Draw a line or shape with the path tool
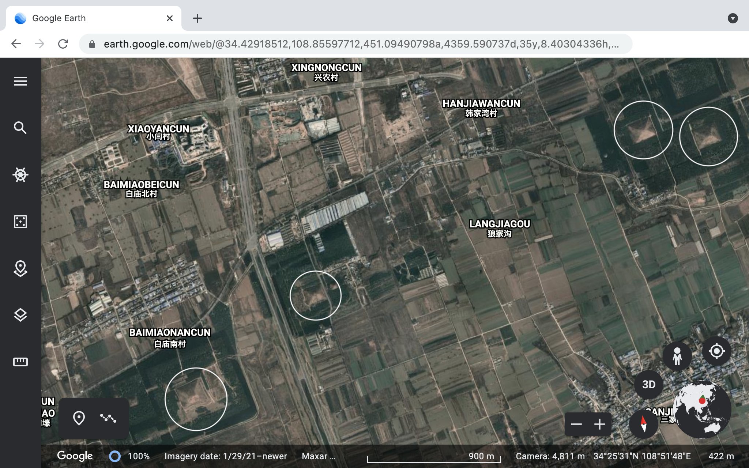 coord(108,418)
